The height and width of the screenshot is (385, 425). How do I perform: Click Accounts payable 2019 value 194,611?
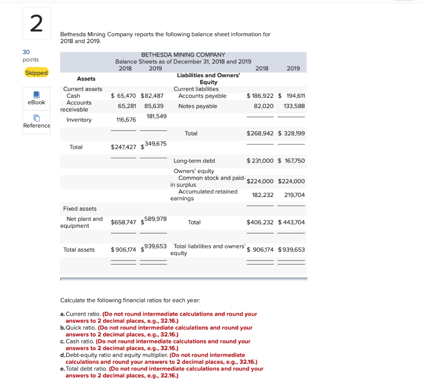pyautogui.click(x=296, y=96)
